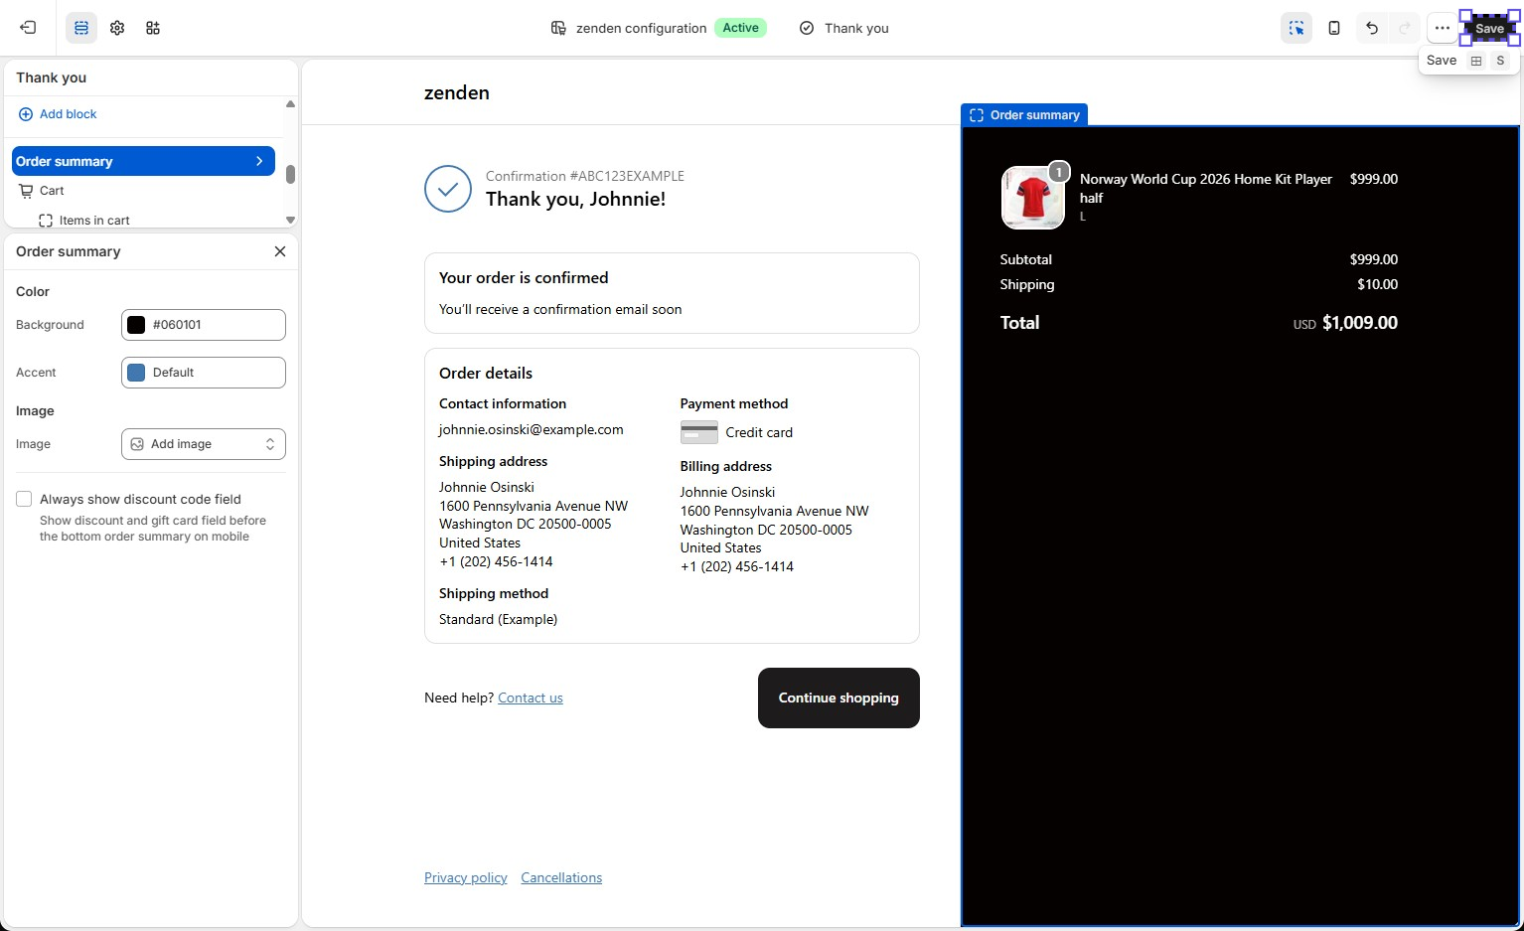Click the sidebar scroll-up arrow
1524x931 pixels.
pos(290,104)
